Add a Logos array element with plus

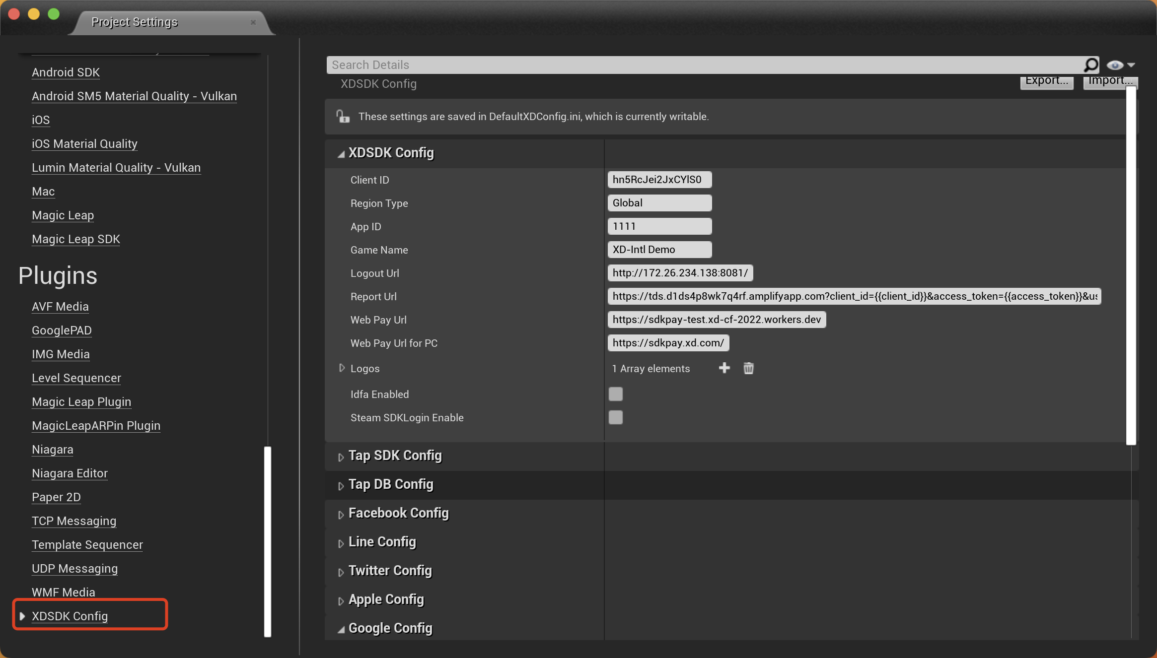tap(724, 368)
